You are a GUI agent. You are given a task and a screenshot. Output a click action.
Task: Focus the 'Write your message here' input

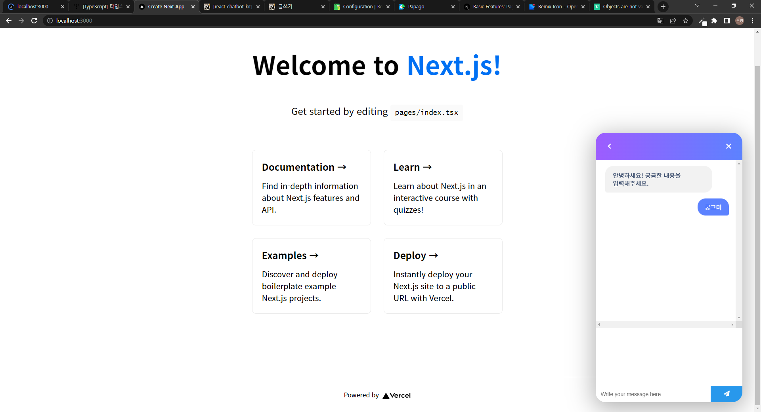(x=653, y=394)
